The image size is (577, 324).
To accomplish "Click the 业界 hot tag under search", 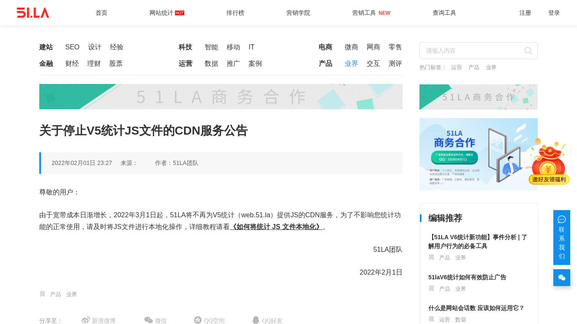I will pos(491,67).
